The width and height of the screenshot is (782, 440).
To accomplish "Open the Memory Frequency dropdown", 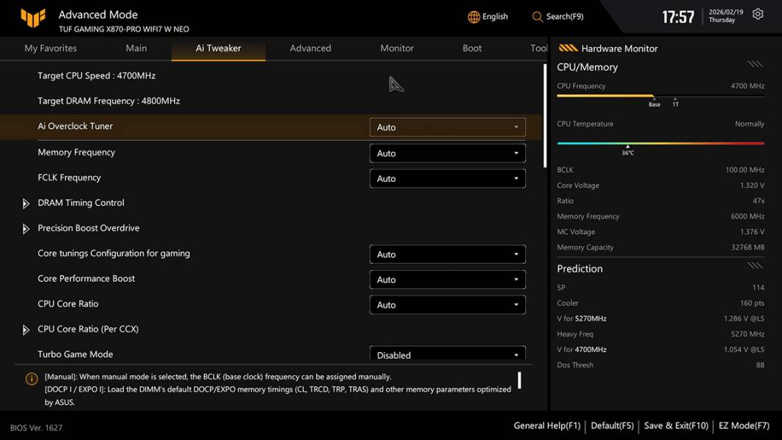I will [x=447, y=153].
